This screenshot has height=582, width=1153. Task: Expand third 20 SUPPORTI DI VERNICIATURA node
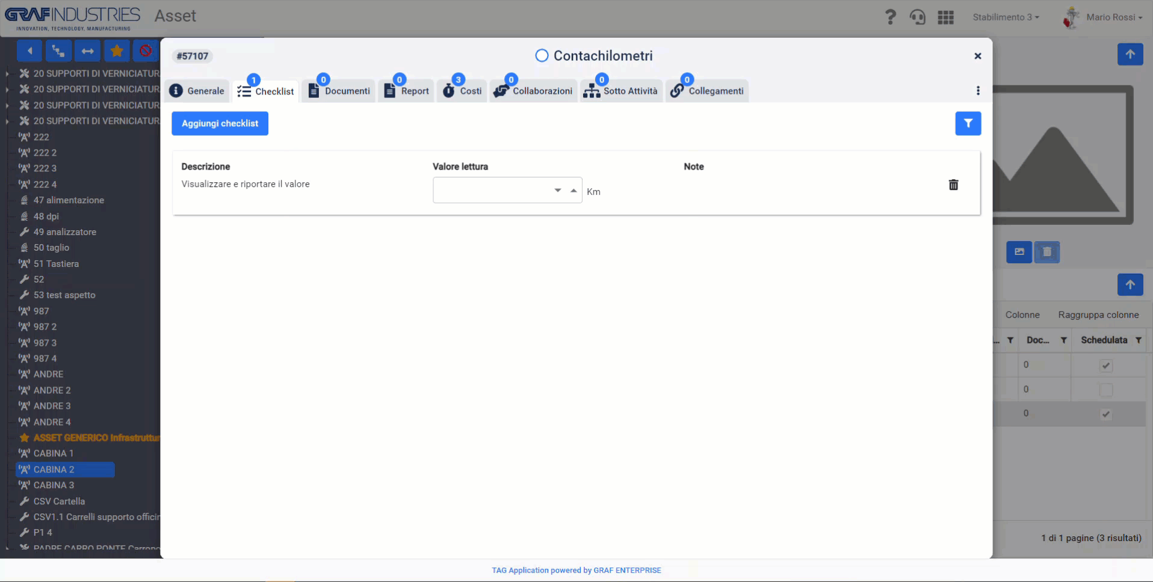(x=7, y=105)
